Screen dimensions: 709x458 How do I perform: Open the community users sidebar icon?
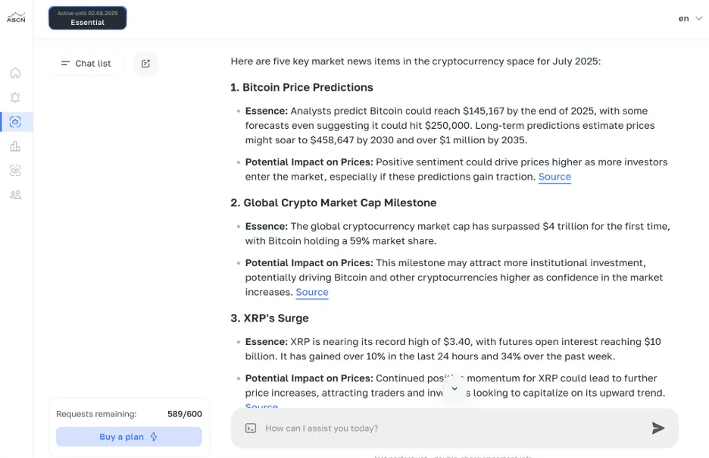pyautogui.click(x=15, y=195)
